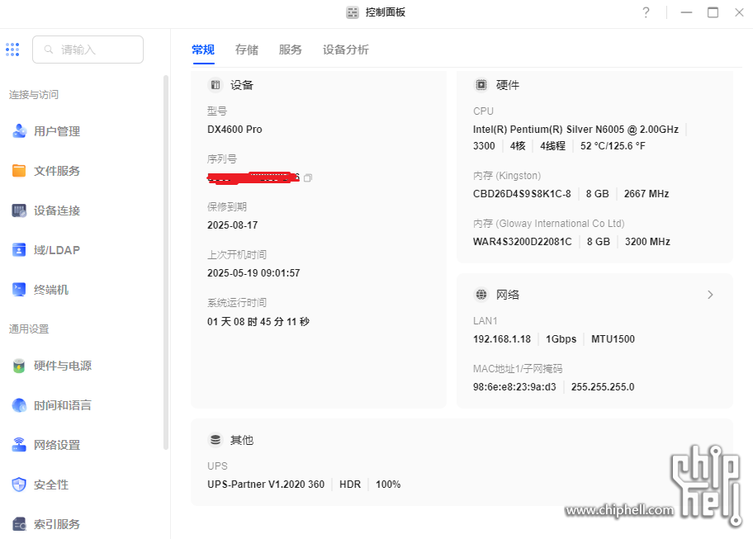
Task: Click subnet mask 255.255.255.0
Action: click(x=603, y=387)
